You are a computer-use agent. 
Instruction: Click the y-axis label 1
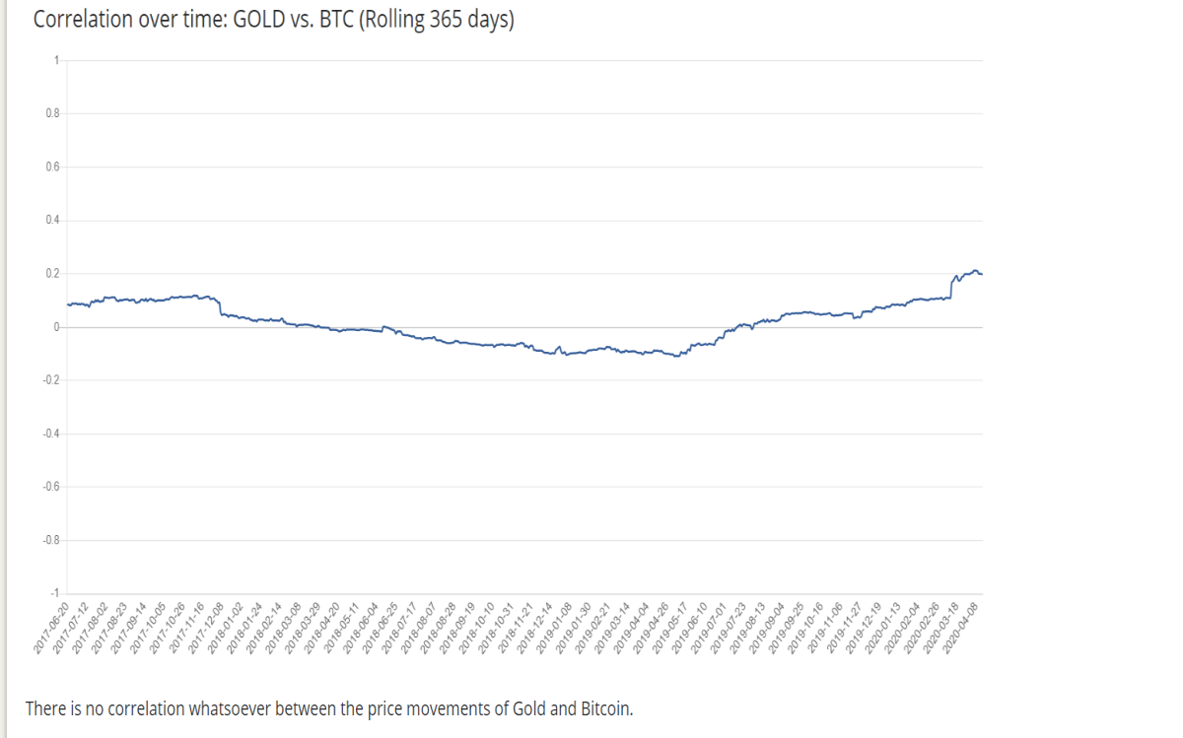(x=57, y=60)
